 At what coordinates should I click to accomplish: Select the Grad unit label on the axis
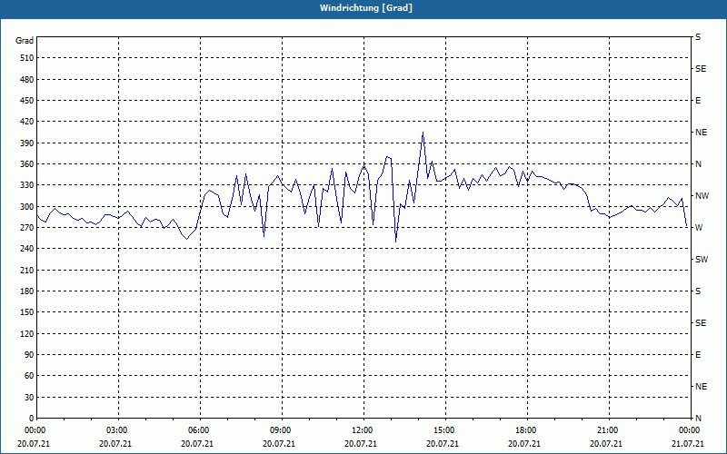click(x=25, y=41)
